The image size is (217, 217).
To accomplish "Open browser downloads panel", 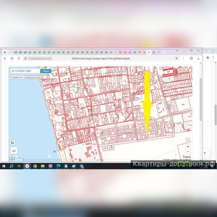I will coord(198,58).
